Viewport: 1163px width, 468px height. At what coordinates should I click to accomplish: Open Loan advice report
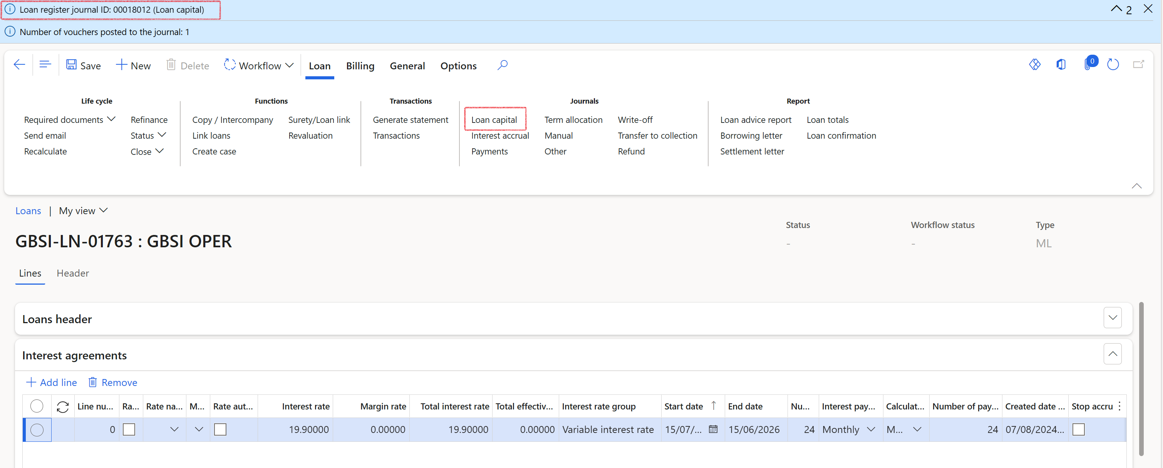[755, 120]
